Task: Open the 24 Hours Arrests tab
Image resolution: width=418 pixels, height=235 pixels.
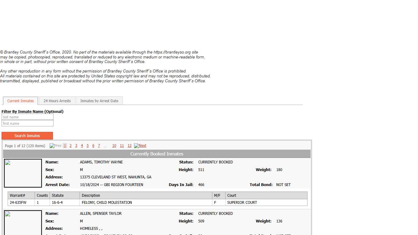Action: (x=57, y=101)
